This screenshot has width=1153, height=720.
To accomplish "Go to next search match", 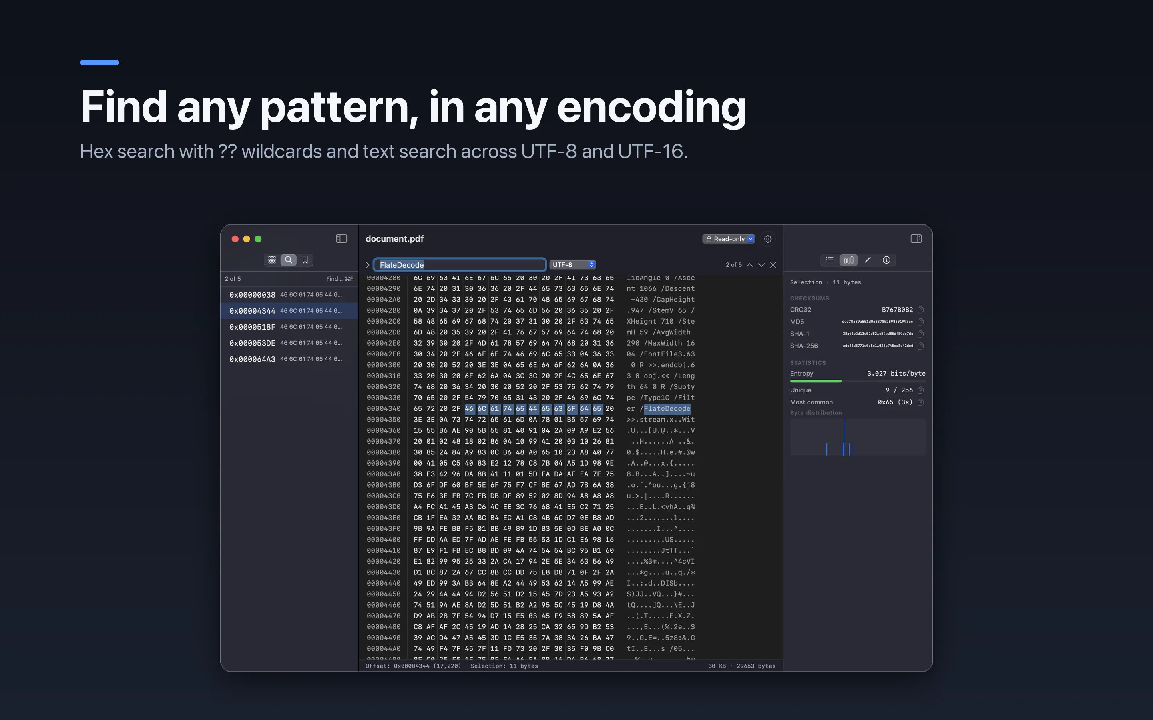I will pos(761,265).
